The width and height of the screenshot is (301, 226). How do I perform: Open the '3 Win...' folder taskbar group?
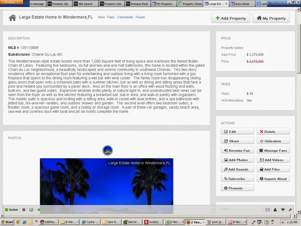pyautogui.click(x=70, y=222)
